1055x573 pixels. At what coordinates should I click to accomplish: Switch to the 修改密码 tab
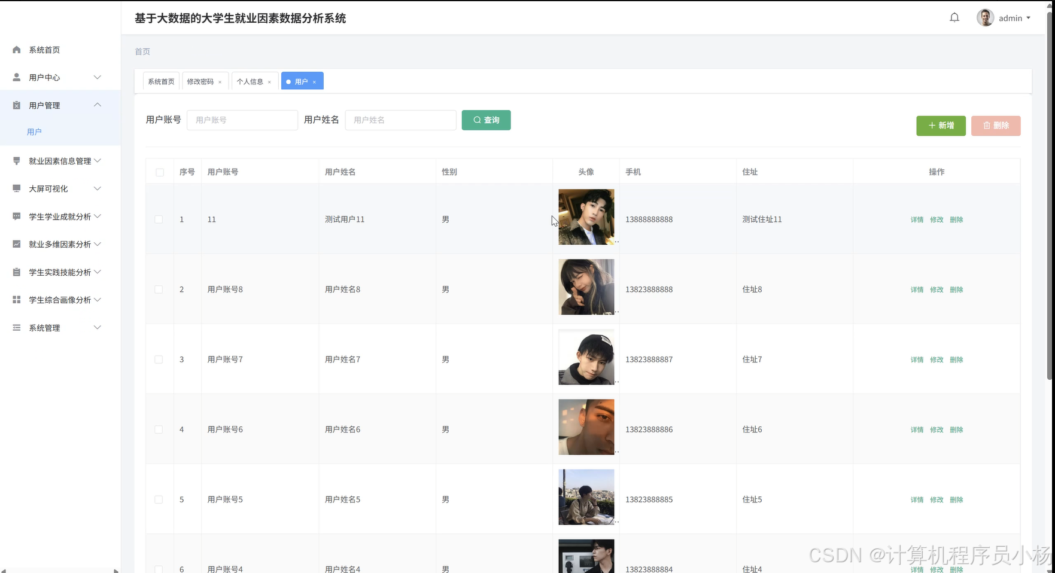(200, 81)
